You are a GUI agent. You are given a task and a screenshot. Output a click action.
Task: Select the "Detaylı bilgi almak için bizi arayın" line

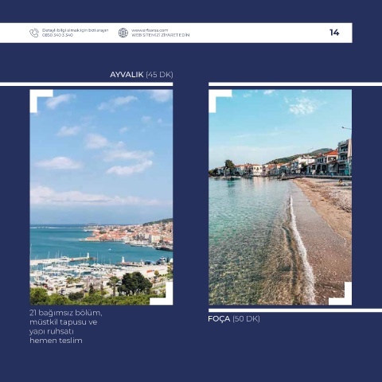coord(76,30)
